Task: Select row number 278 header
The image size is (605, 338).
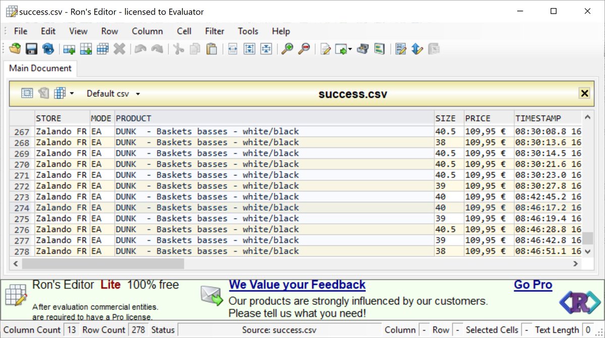Action: pyautogui.click(x=22, y=251)
